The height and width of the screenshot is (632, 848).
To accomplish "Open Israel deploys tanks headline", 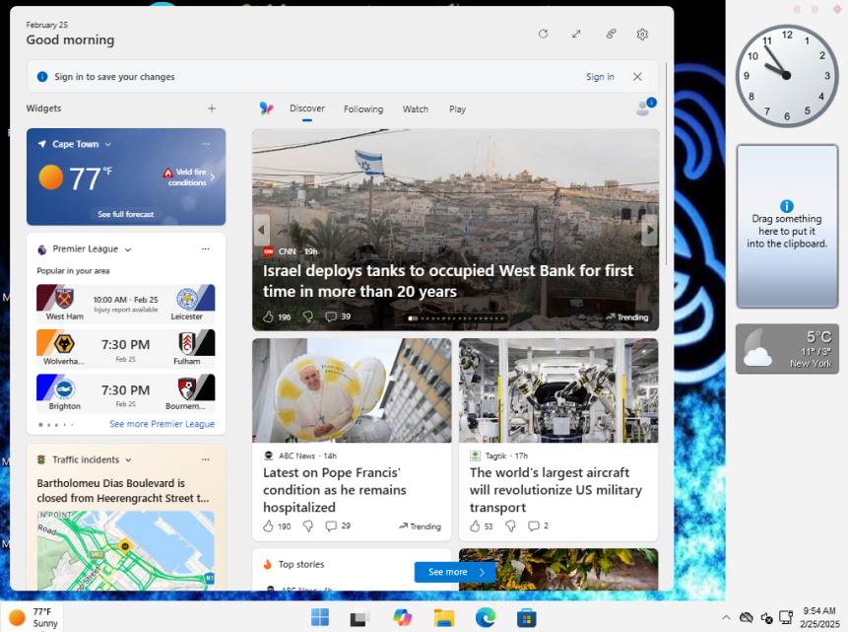I will 448,281.
